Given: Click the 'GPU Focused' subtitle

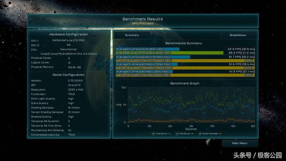Looking at the screenshot, I should (x=143, y=23).
